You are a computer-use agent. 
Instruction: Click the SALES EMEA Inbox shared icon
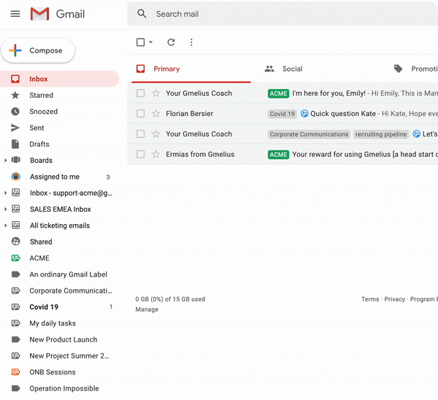tap(15, 209)
